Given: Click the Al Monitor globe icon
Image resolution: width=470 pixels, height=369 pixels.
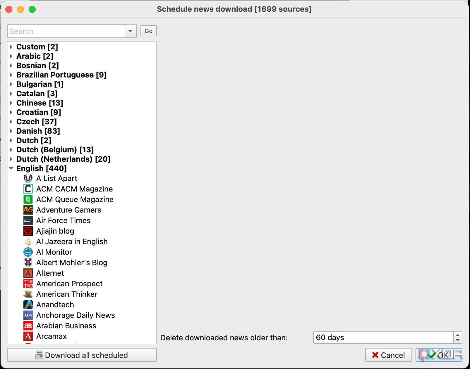Looking at the screenshot, I should pos(28,252).
